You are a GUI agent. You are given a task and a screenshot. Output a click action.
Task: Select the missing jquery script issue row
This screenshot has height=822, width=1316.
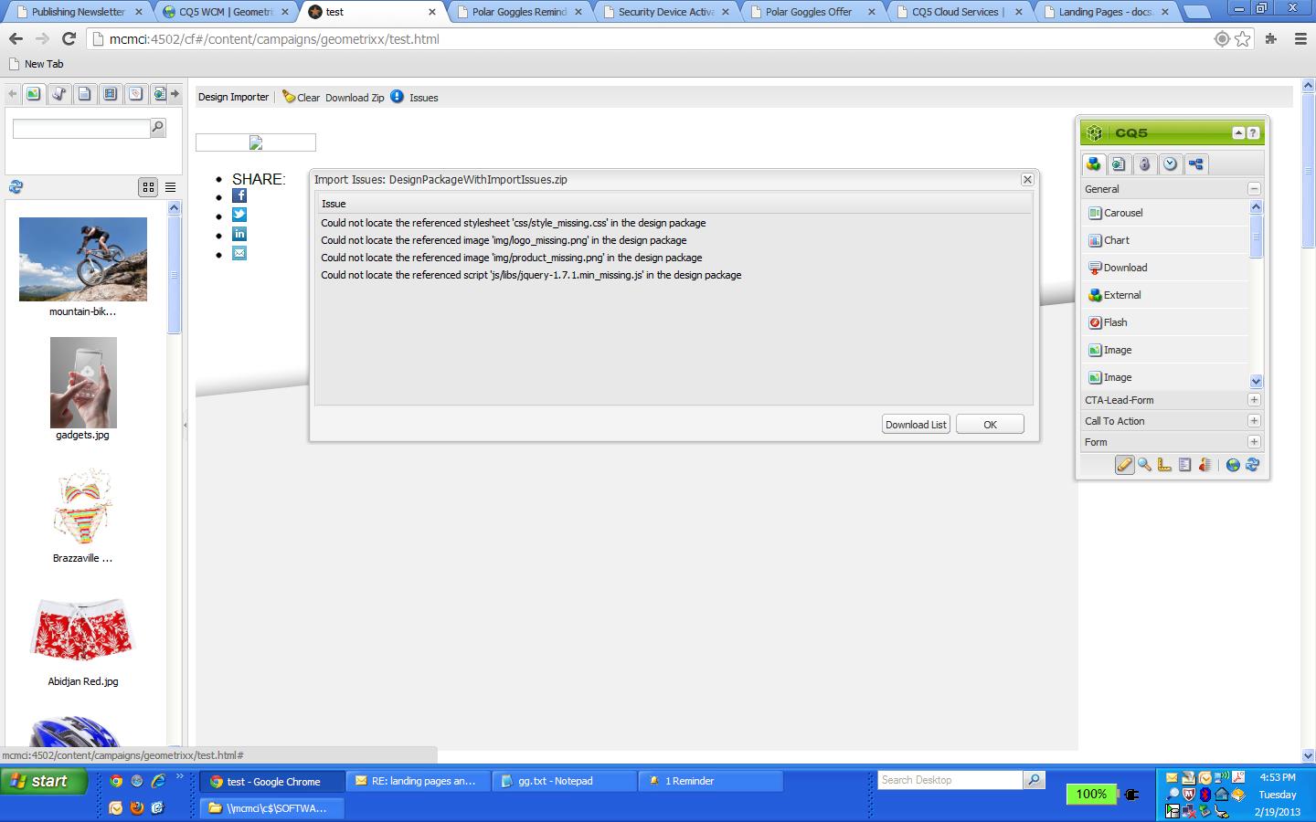pos(674,275)
